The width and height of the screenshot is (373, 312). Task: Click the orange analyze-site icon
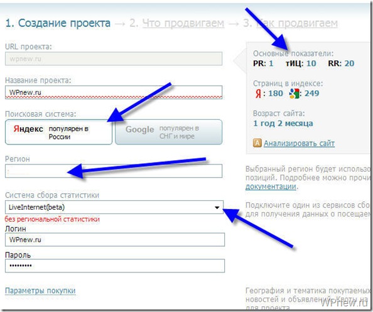coord(257,143)
